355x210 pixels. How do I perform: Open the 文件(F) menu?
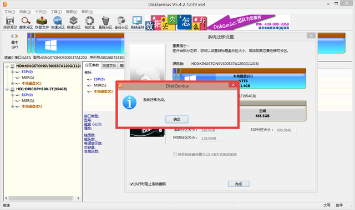point(10,12)
